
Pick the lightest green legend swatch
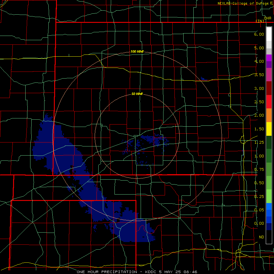pos(269,196)
